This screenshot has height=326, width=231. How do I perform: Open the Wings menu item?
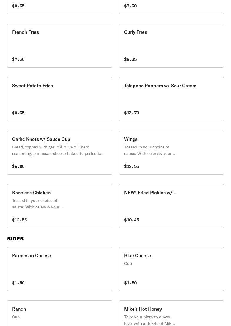171,153
